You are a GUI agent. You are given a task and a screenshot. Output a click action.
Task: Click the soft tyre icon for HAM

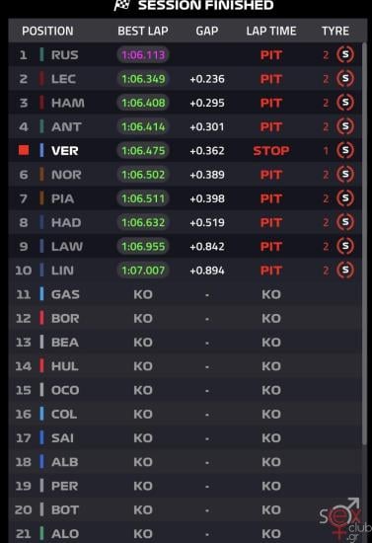tap(345, 103)
